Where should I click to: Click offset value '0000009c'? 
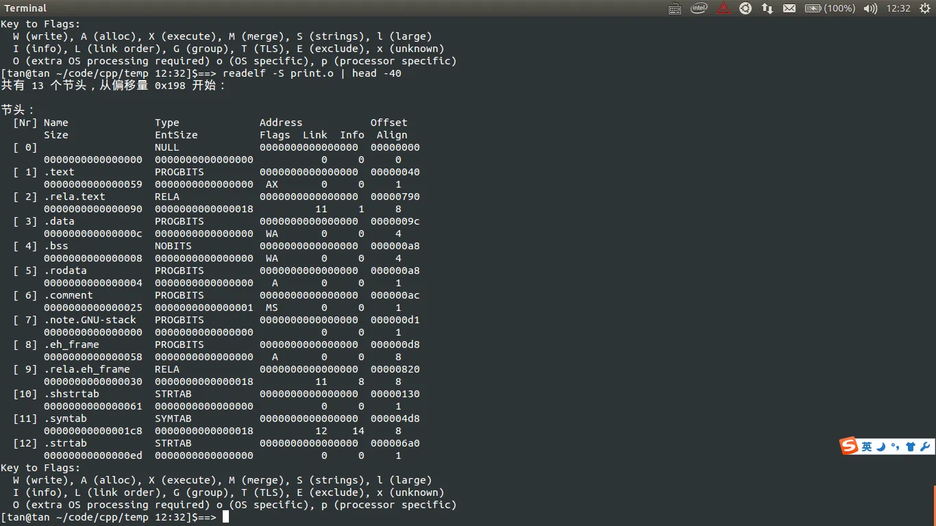coord(395,221)
